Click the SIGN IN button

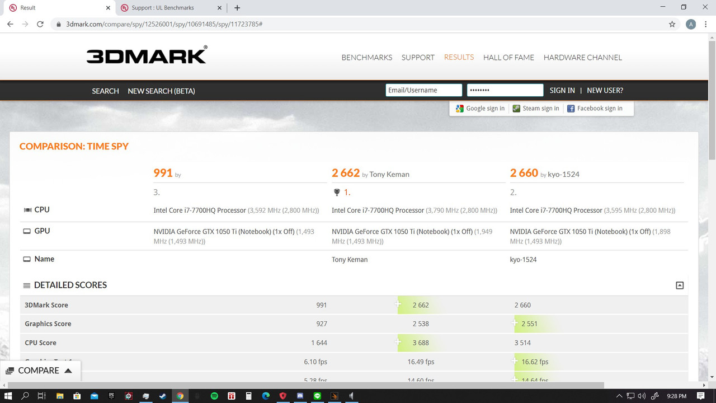562,90
